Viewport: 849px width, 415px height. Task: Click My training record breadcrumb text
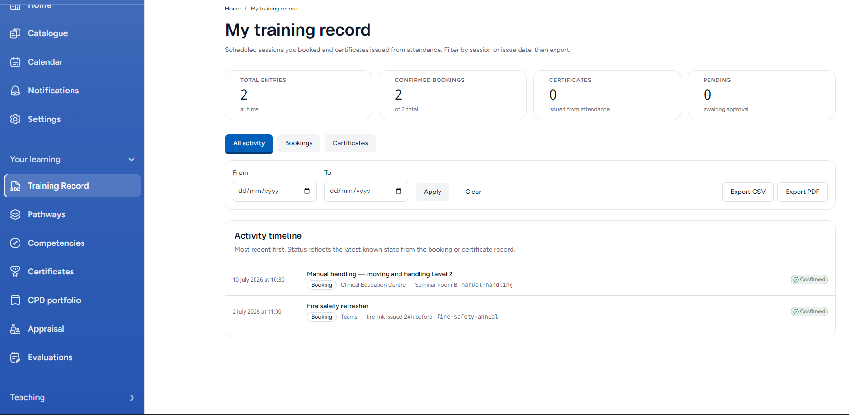[x=274, y=9]
